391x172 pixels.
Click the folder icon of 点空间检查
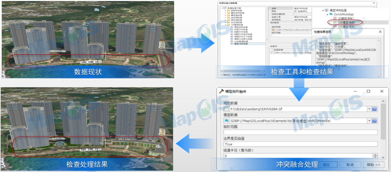(228, 18)
